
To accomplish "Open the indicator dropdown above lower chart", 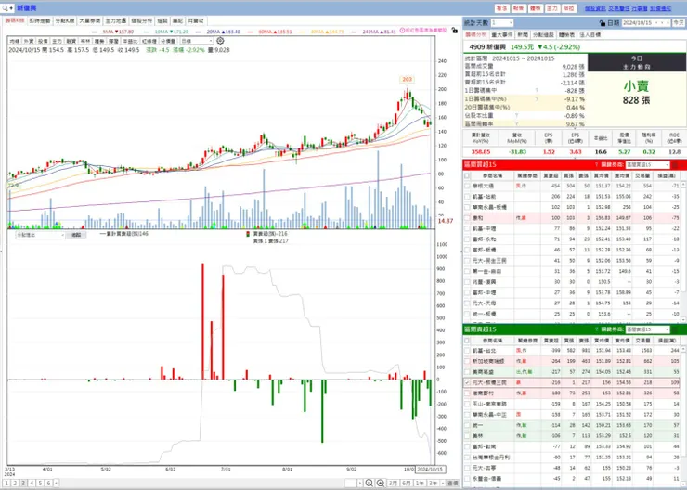I will click(x=40, y=235).
